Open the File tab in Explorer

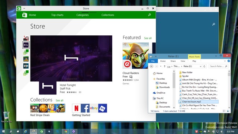153,61
